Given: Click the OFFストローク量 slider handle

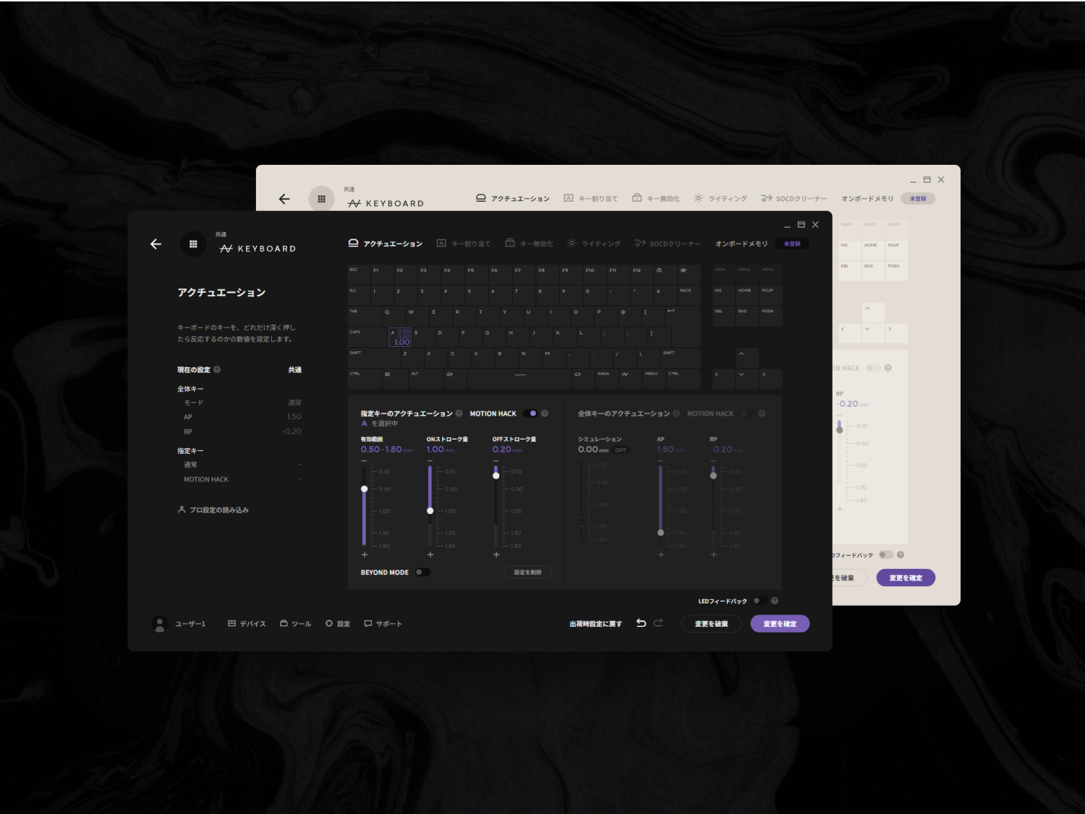Looking at the screenshot, I should tap(496, 476).
